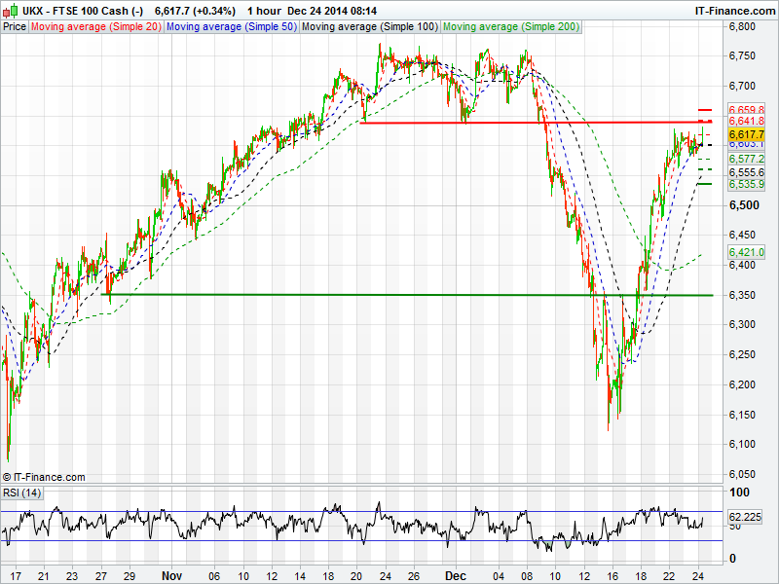This screenshot has height=584, width=779.
Task: Click the IT-Finance.com link at top right
Action: [x=733, y=11]
